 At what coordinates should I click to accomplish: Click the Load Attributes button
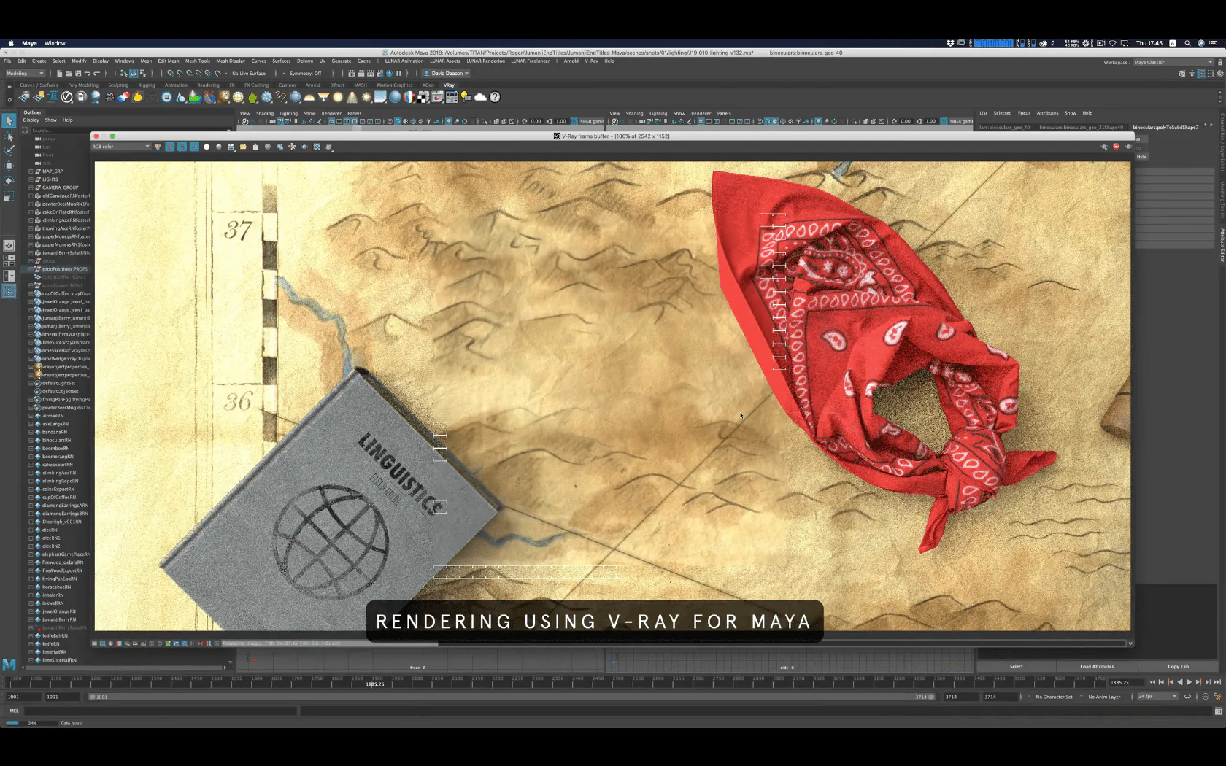pos(1097,667)
